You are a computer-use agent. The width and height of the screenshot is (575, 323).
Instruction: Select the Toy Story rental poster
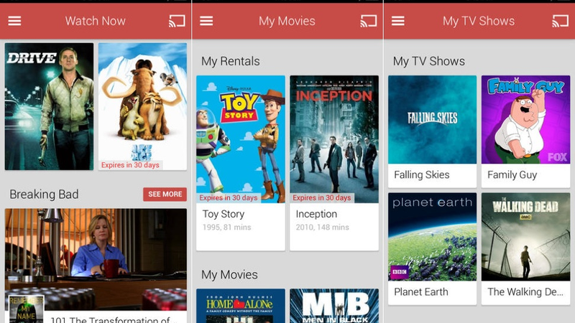point(241,139)
